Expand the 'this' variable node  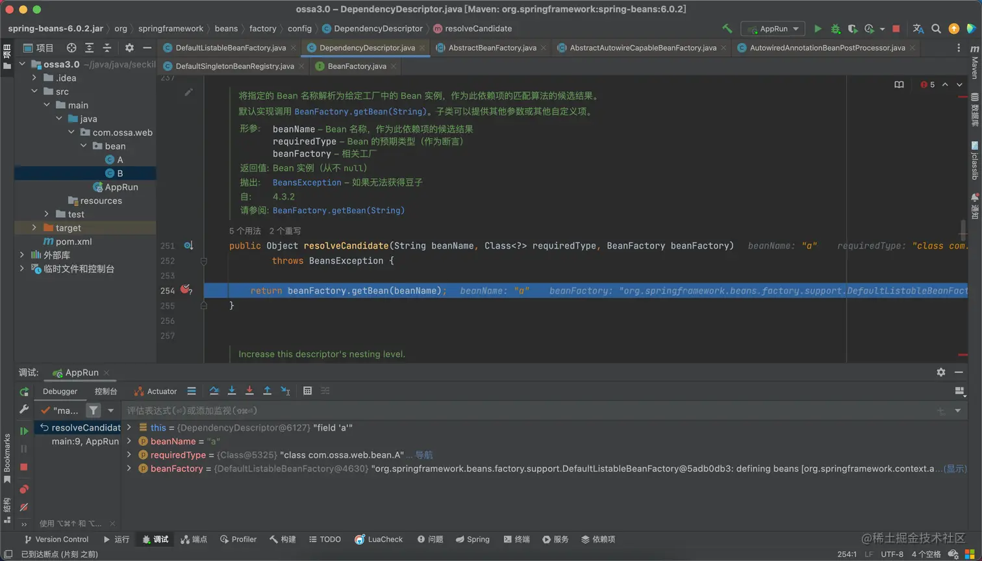click(x=129, y=427)
